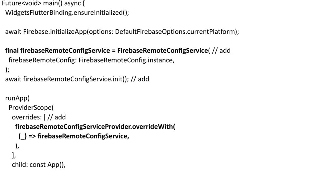Click '// add' comment after init() call
This screenshot has height=179, width=320.
(140, 79)
